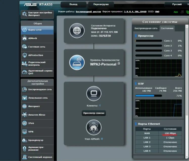This screenshot has width=189, height=161.
Task: Click the ОЗУ usage progress bar
Action: click(x=149, y=96)
